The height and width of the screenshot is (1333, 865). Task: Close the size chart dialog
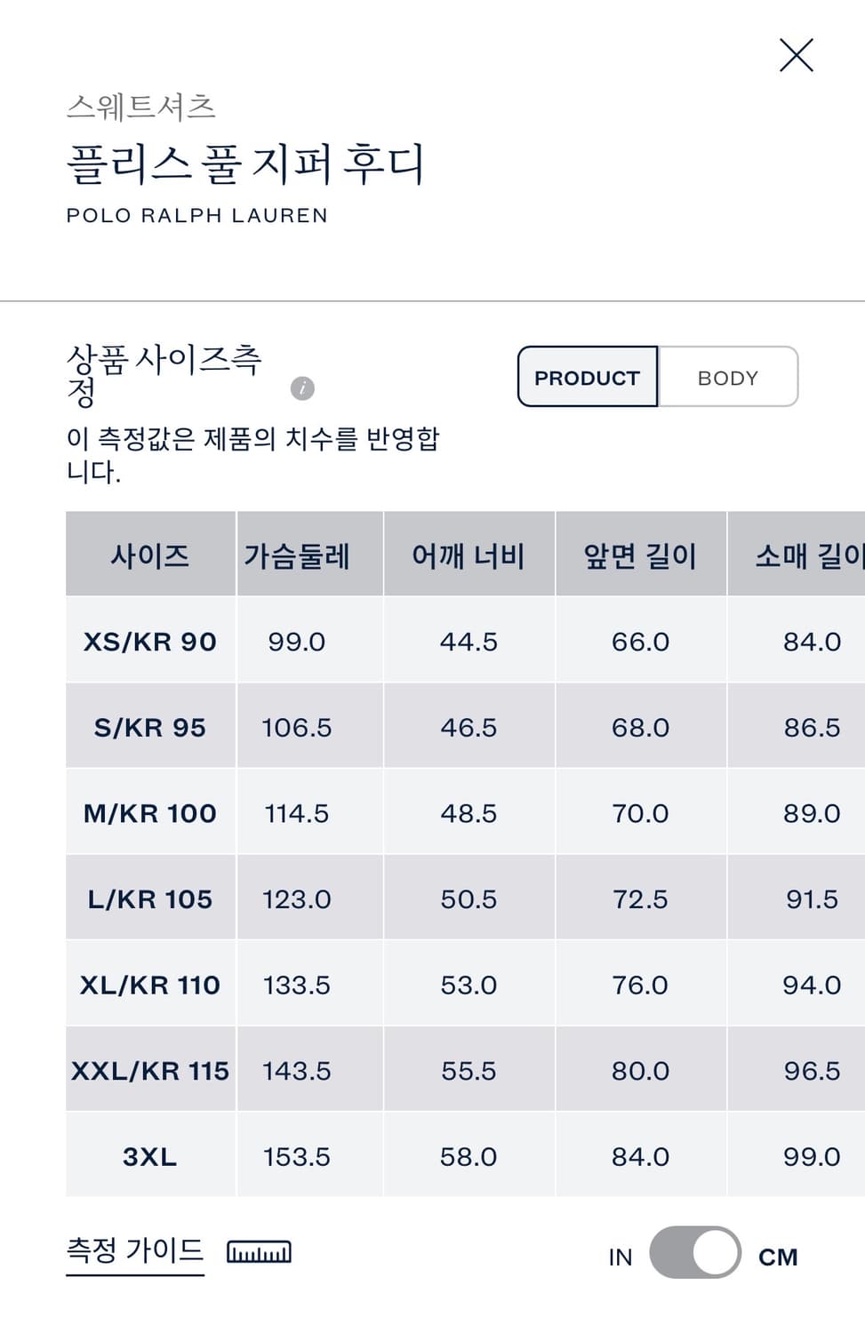[796, 55]
